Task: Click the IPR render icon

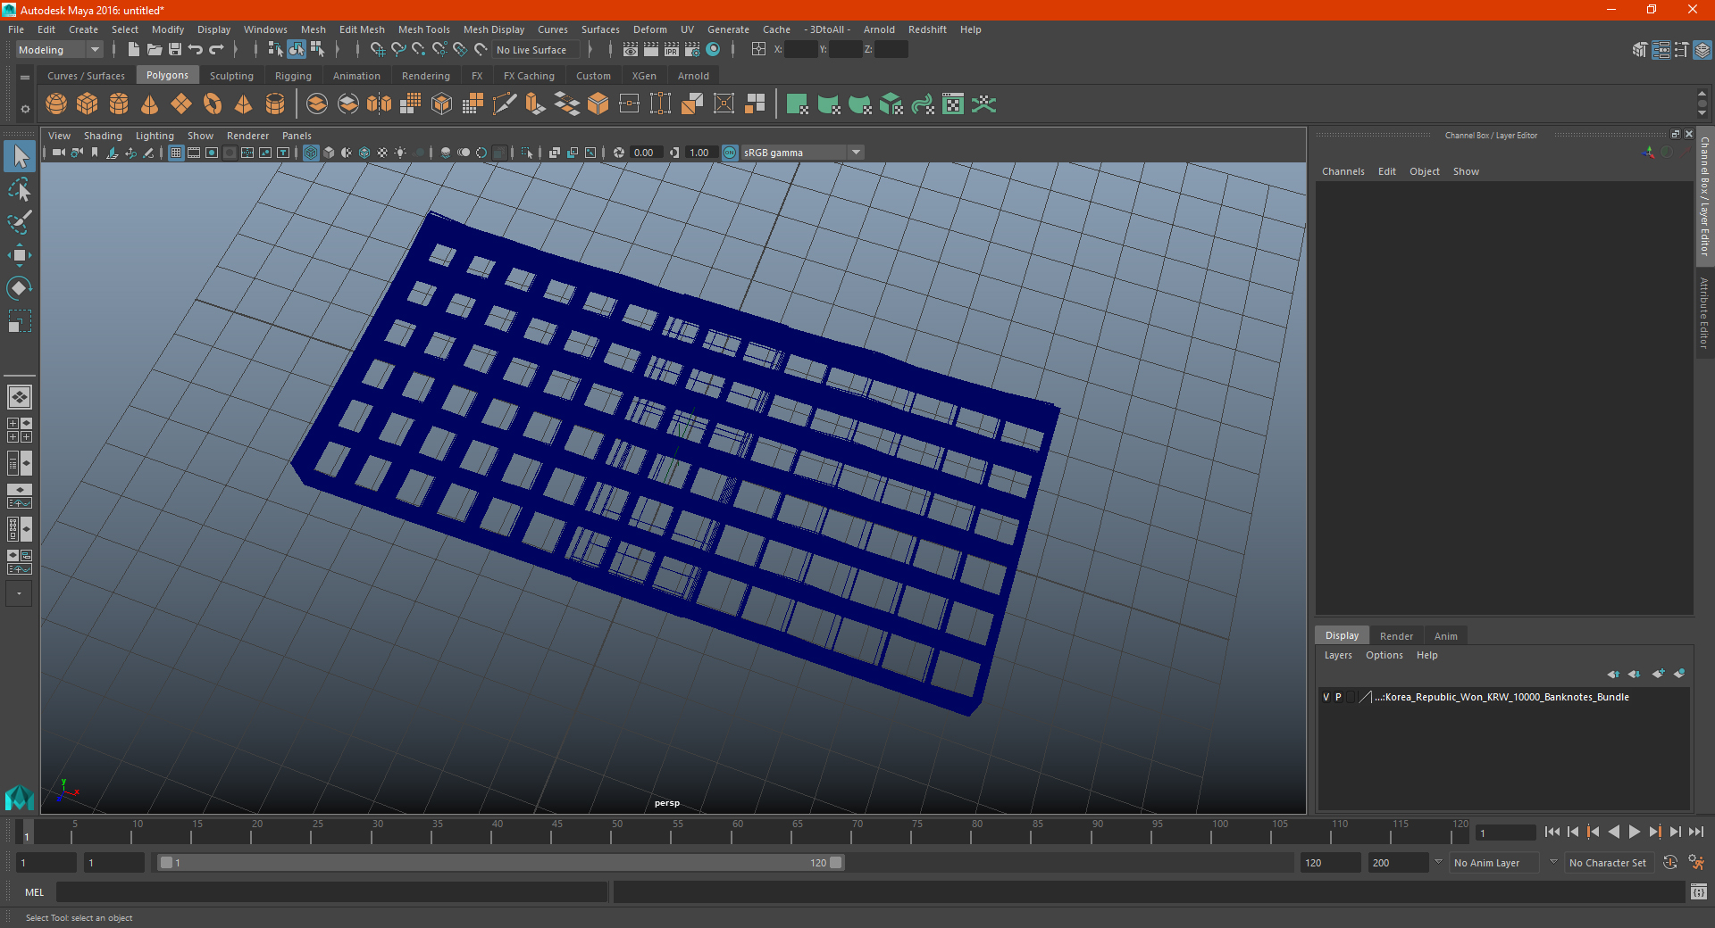Action: [672, 50]
